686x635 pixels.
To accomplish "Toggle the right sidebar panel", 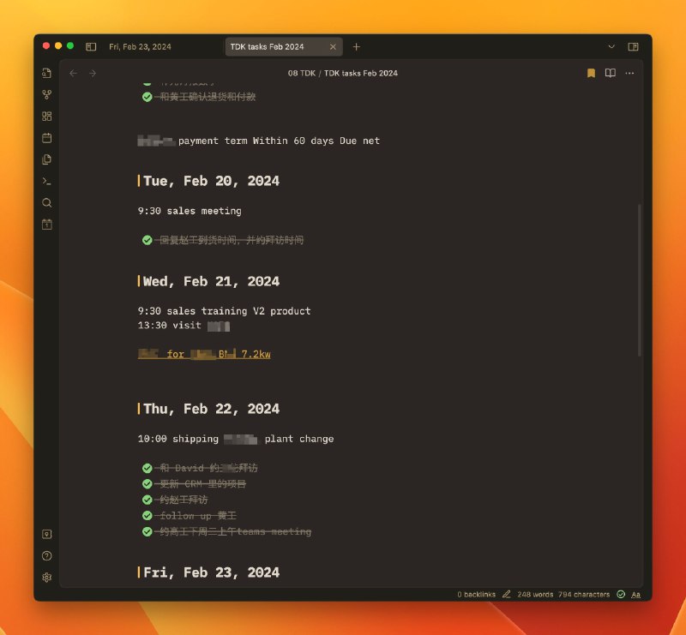I will pos(633,46).
